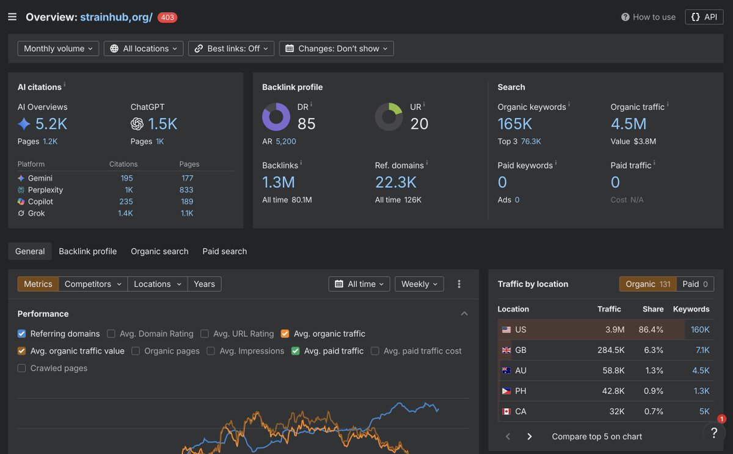Click the DR info icon
733x454 pixels.
[x=311, y=104]
